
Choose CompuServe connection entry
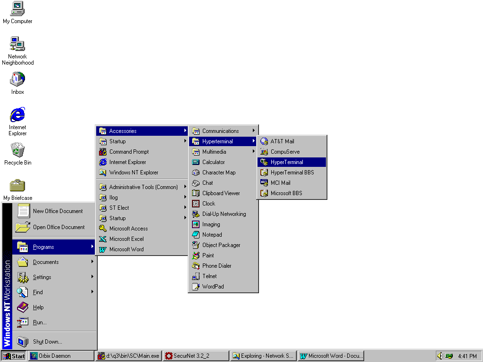[291, 152]
